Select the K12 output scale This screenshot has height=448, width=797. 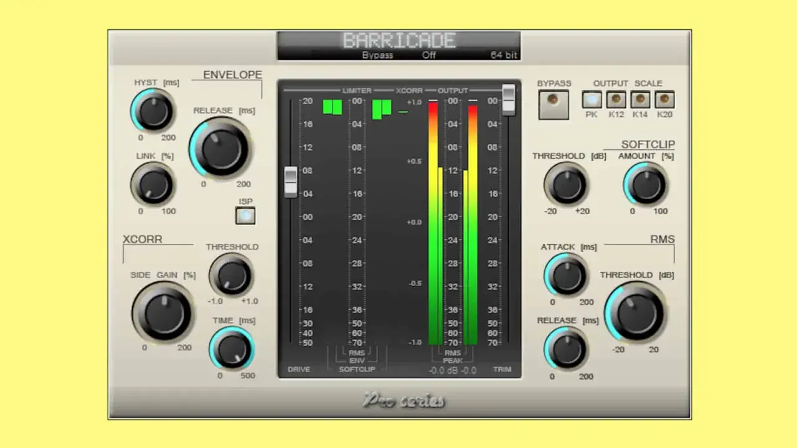point(616,100)
